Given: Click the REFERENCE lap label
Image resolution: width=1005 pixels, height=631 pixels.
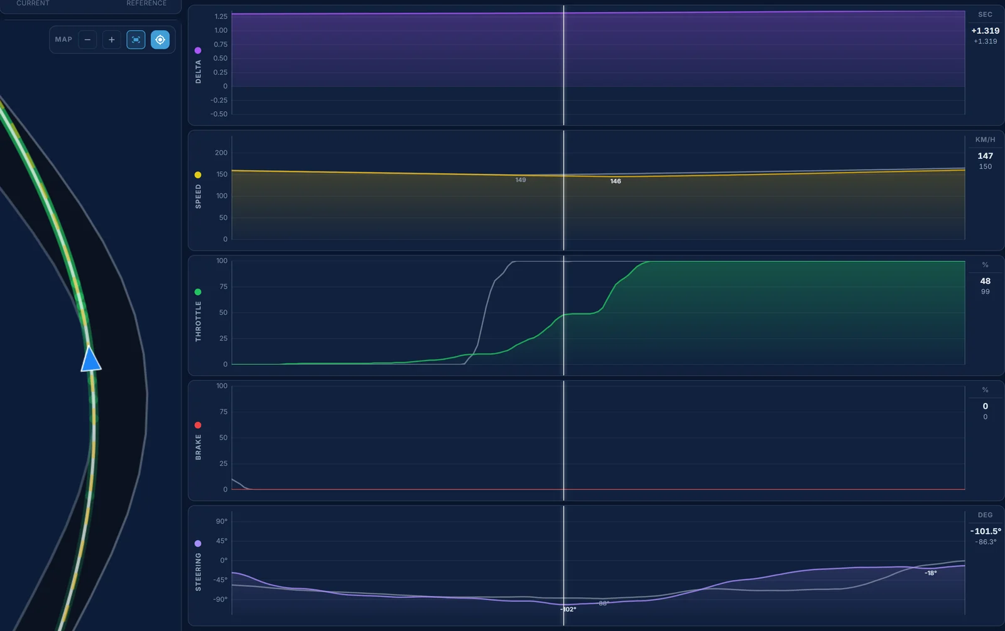Looking at the screenshot, I should [146, 3].
